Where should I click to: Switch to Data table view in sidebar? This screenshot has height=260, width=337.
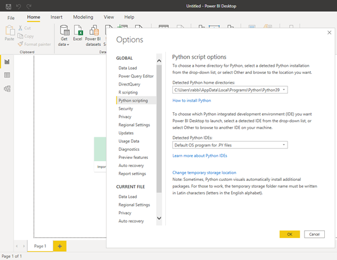tap(7, 75)
